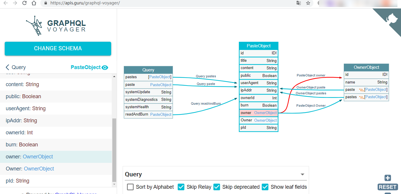Click the CHANGE SCHEMA button
The width and height of the screenshot is (401, 194).
coord(58,48)
